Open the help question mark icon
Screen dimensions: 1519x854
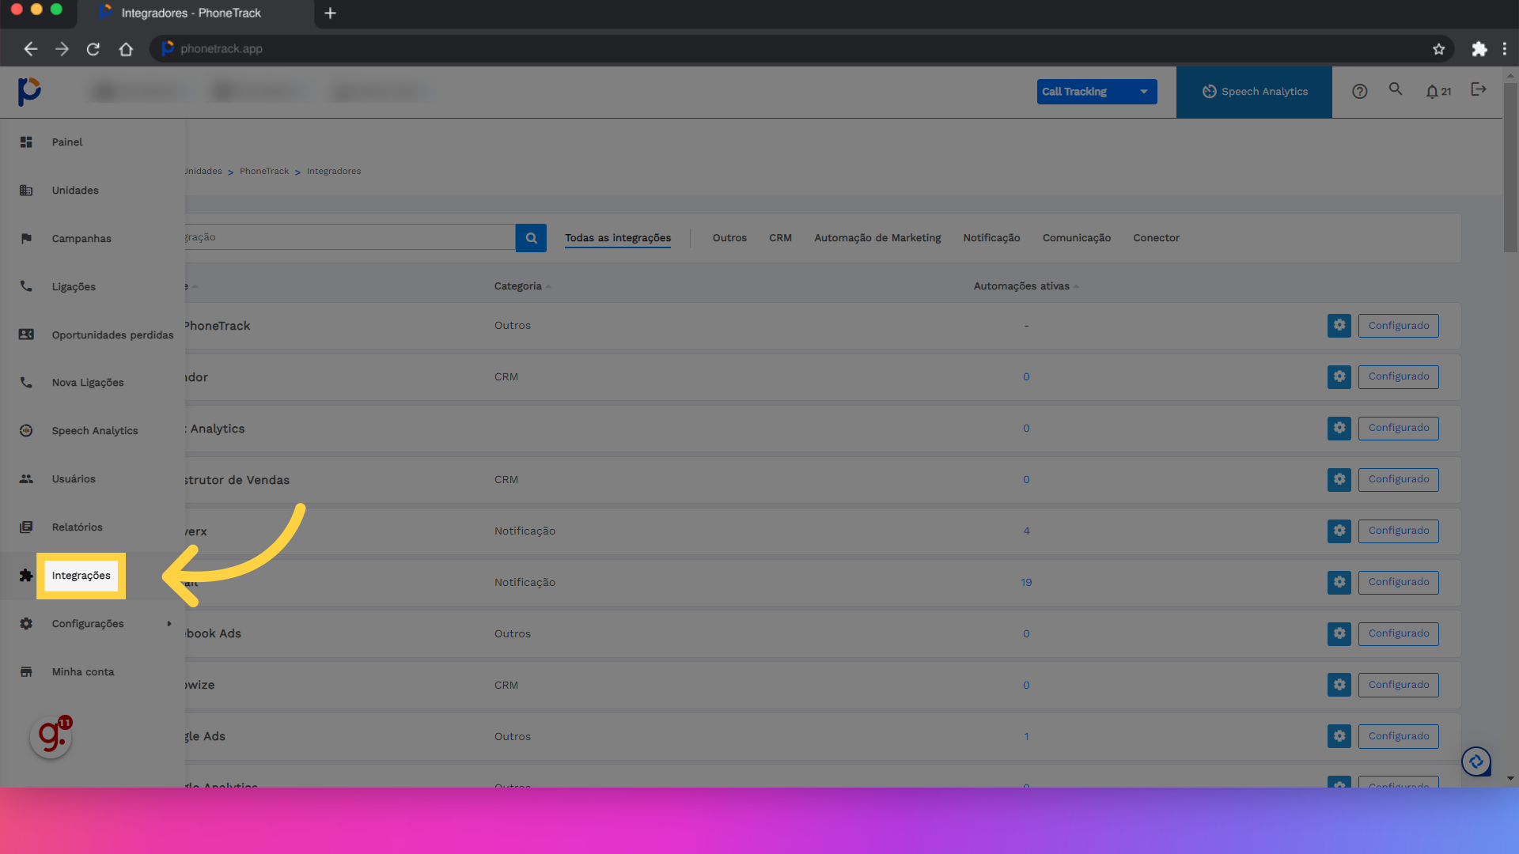click(1360, 92)
